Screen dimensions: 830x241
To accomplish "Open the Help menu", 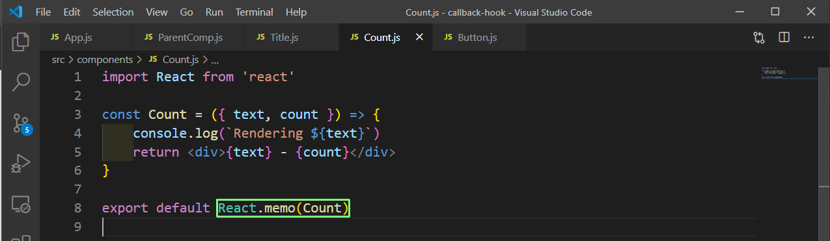I will 296,12.
